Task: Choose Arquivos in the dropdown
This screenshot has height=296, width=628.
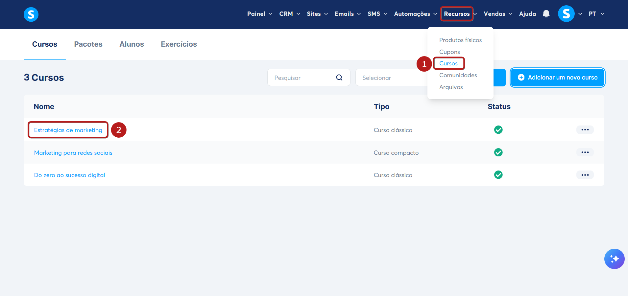Action: [x=451, y=87]
